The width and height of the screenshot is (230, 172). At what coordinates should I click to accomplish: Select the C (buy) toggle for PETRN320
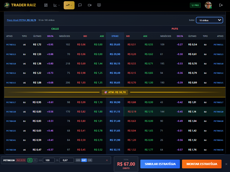[30, 160]
